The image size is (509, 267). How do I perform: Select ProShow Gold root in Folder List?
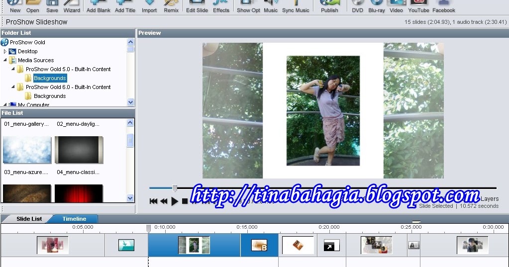(27, 42)
